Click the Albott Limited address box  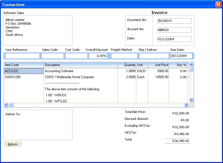click(38, 31)
